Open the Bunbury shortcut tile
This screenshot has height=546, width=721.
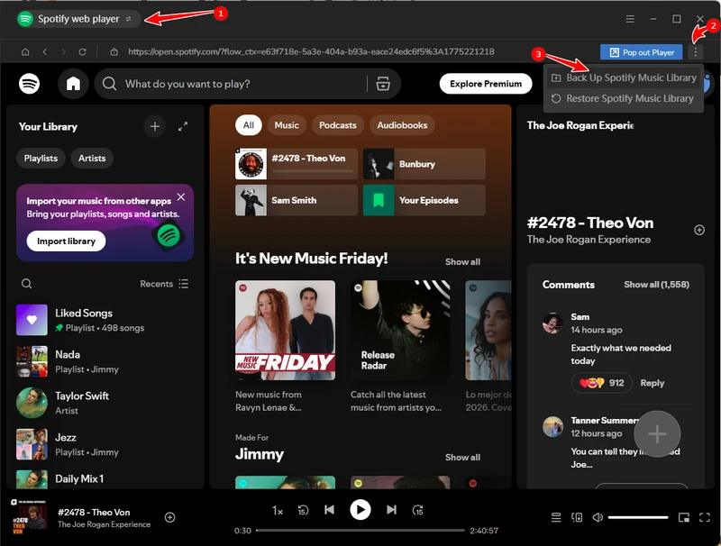pyautogui.click(x=424, y=164)
